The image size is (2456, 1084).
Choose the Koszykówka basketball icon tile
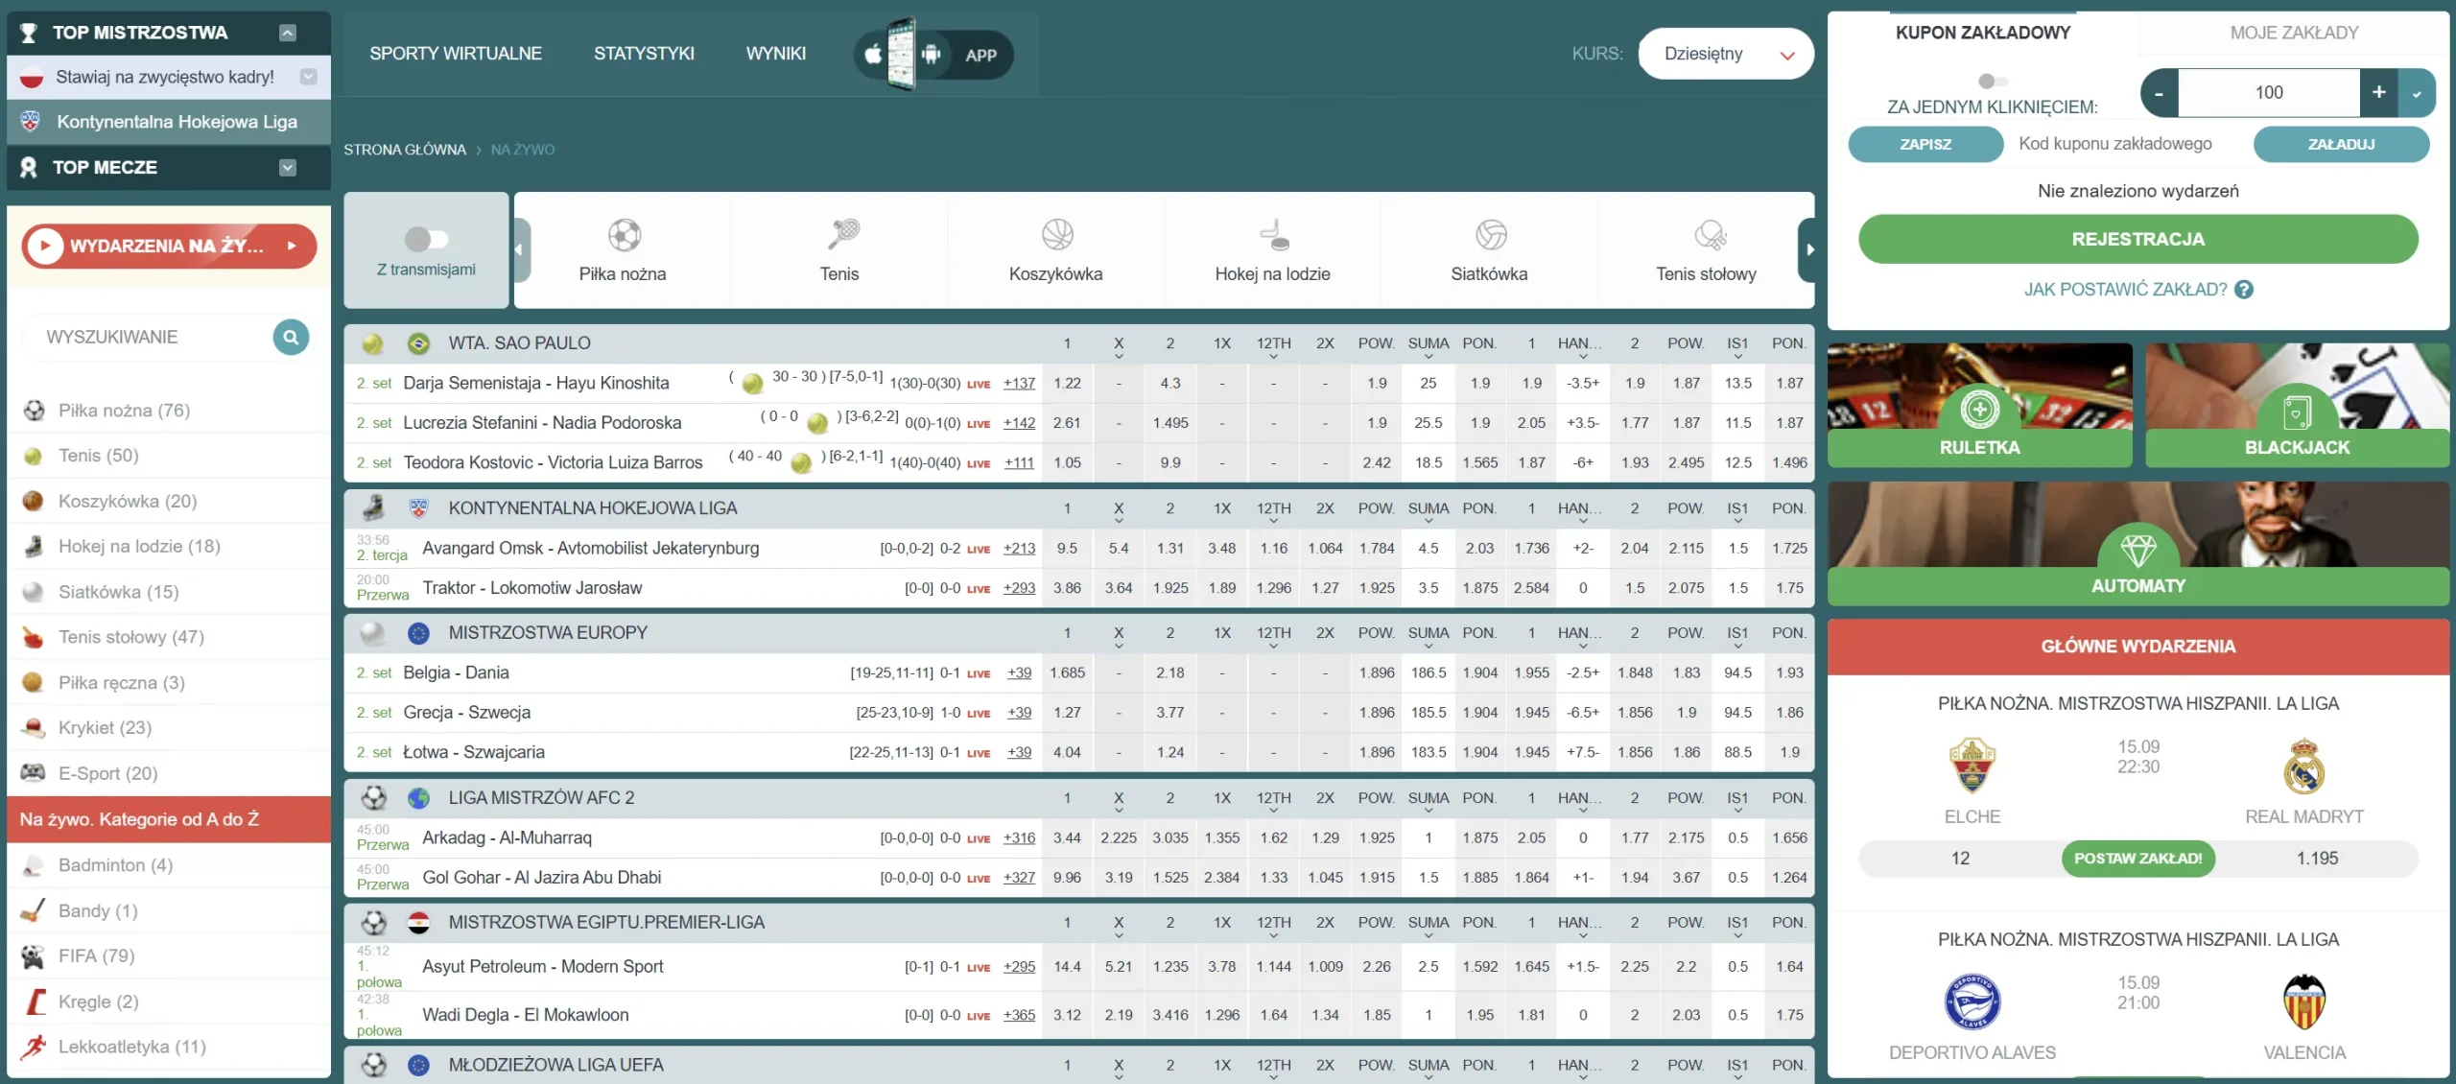point(1057,234)
